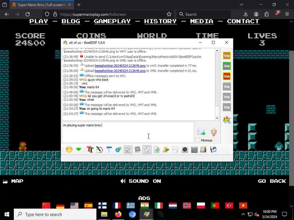This screenshot has width=294, height=220.
Task: Click the group members icon below avatars
Action: pyautogui.click(x=227, y=120)
